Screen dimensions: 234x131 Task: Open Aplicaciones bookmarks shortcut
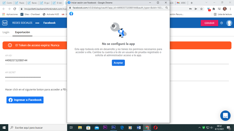click(x=10, y=14)
